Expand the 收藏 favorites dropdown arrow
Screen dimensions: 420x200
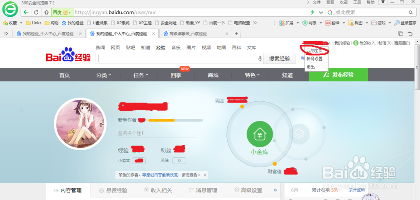coord(21,23)
